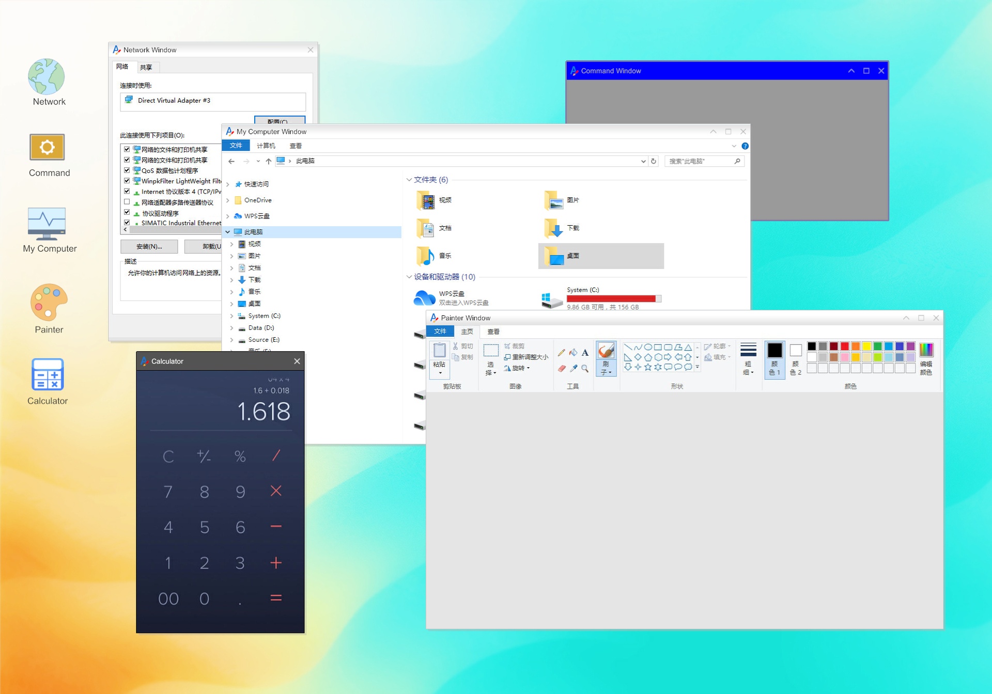Open the 音乐 folder in the main pane
Viewport: 992px width, 694px height.
tap(435, 256)
